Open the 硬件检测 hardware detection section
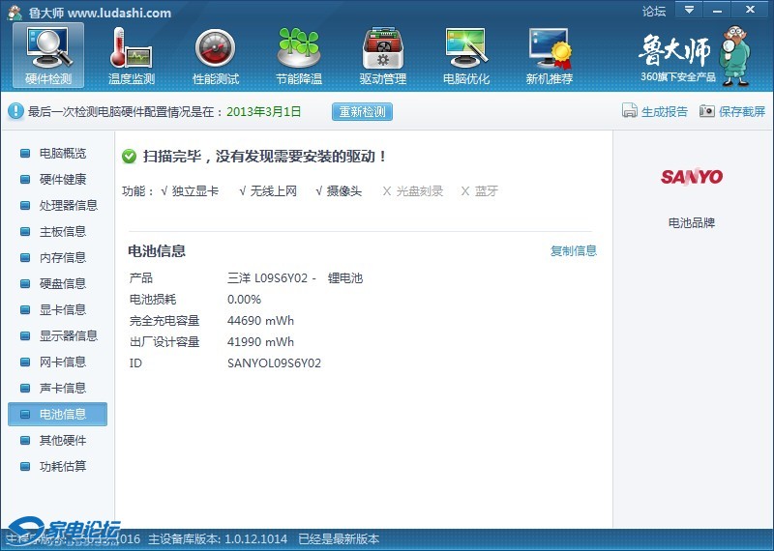774x551 pixels. (x=48, y=55)
